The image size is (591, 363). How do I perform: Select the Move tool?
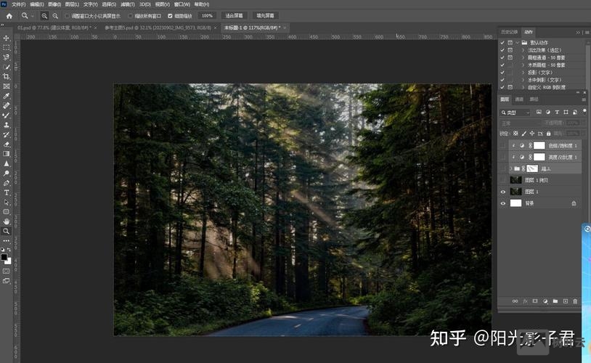point(7,38)
